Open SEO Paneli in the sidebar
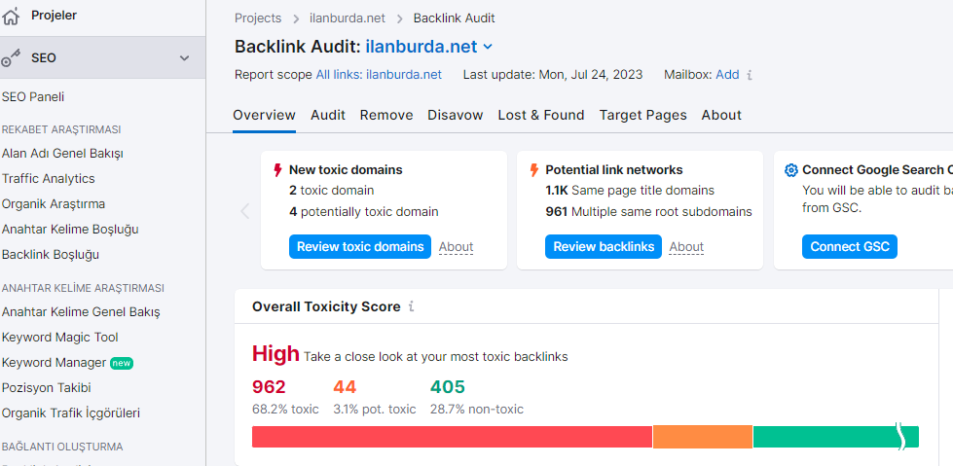Viewport: 953px width, 466px height. [33, 97]
